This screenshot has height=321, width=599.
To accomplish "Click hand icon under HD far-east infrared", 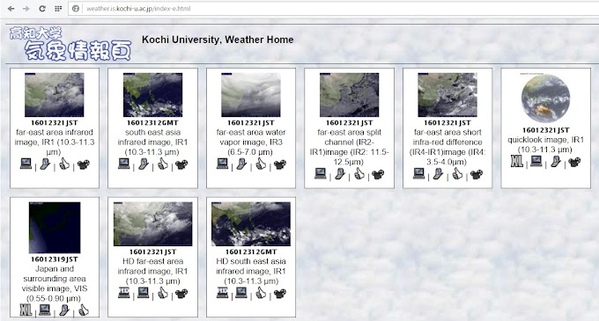I will click(163, 293).
